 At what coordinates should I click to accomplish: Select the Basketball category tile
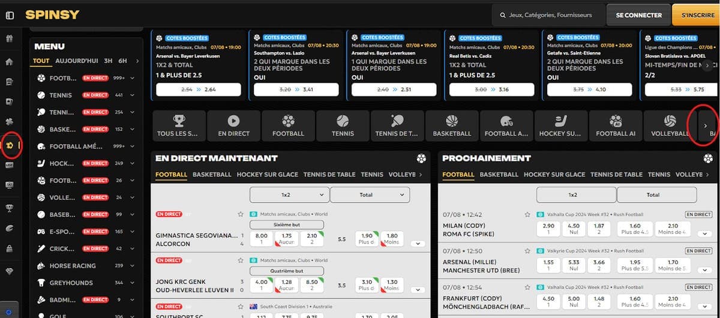(x=452, y=126)
